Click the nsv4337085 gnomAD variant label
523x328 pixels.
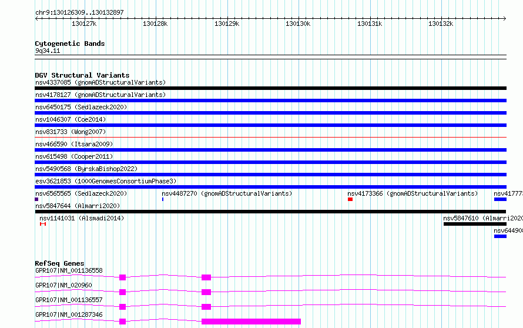click(100, 82)
